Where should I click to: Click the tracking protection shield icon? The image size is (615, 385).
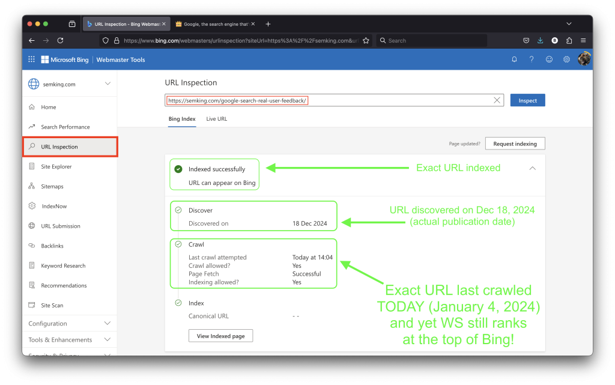(x=106, y=40)
